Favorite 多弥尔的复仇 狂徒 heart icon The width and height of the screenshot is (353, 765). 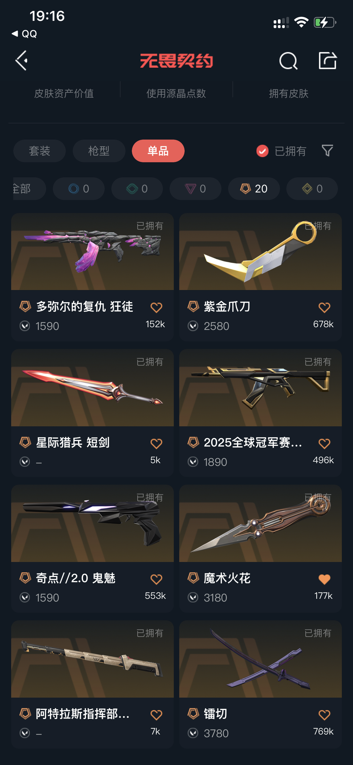click(156, 307)
